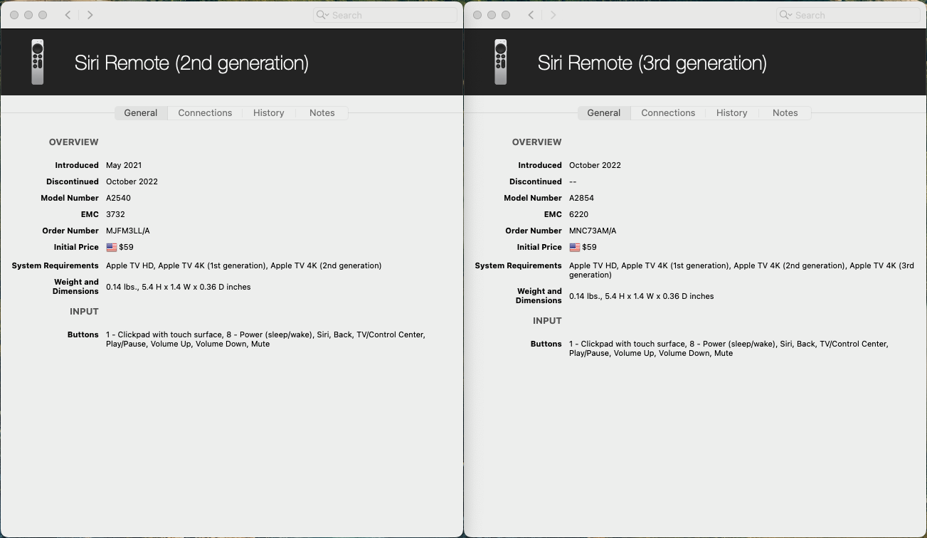This screenshot has width=927, height=538.
Task: Click EMC value 3732
Action: click(x=115, y=214)
